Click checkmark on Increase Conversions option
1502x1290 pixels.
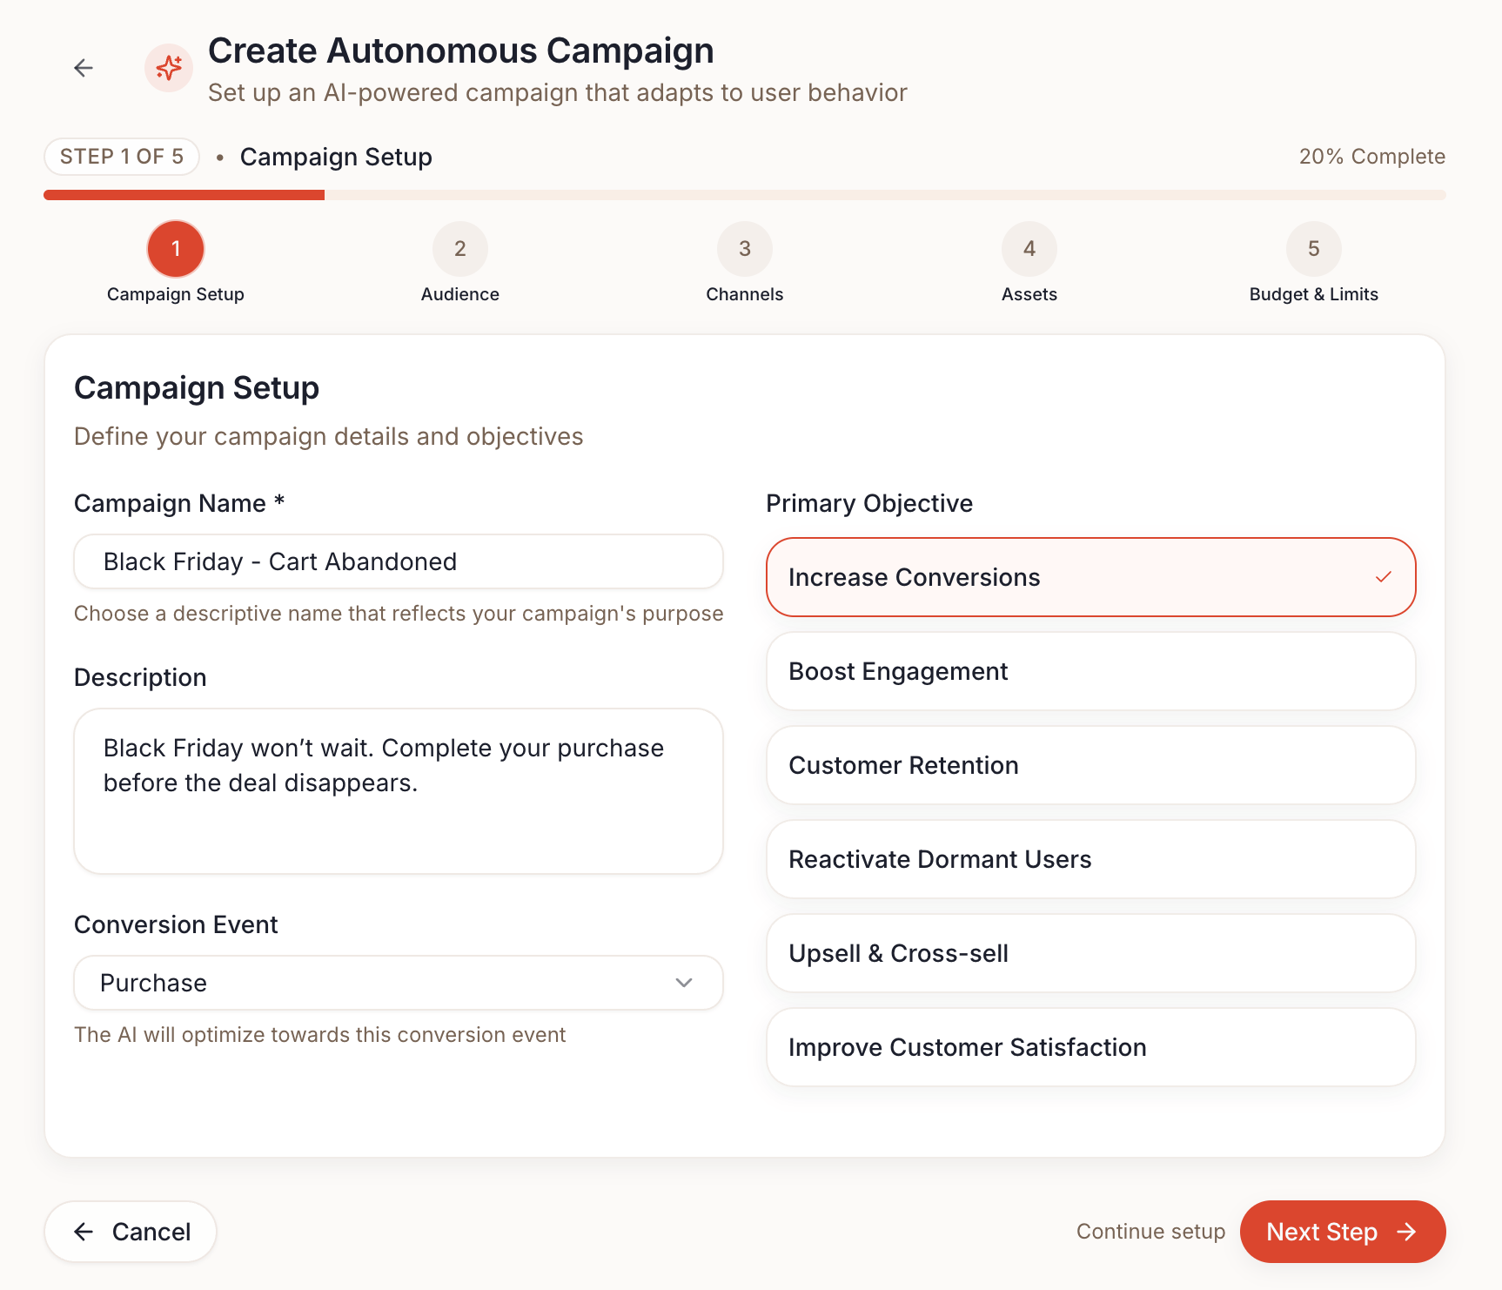coord(1383,577)
